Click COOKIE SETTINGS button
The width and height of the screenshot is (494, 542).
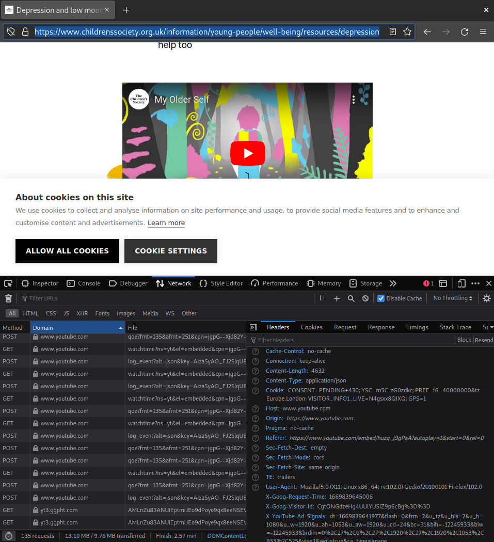click(x=171, y=251)
